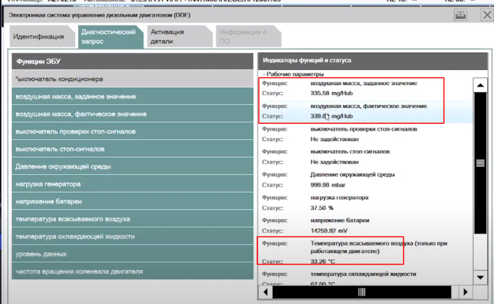
Task: Toggle function воздушная масса, заданное значение
Action: click(x=132, y=96)
